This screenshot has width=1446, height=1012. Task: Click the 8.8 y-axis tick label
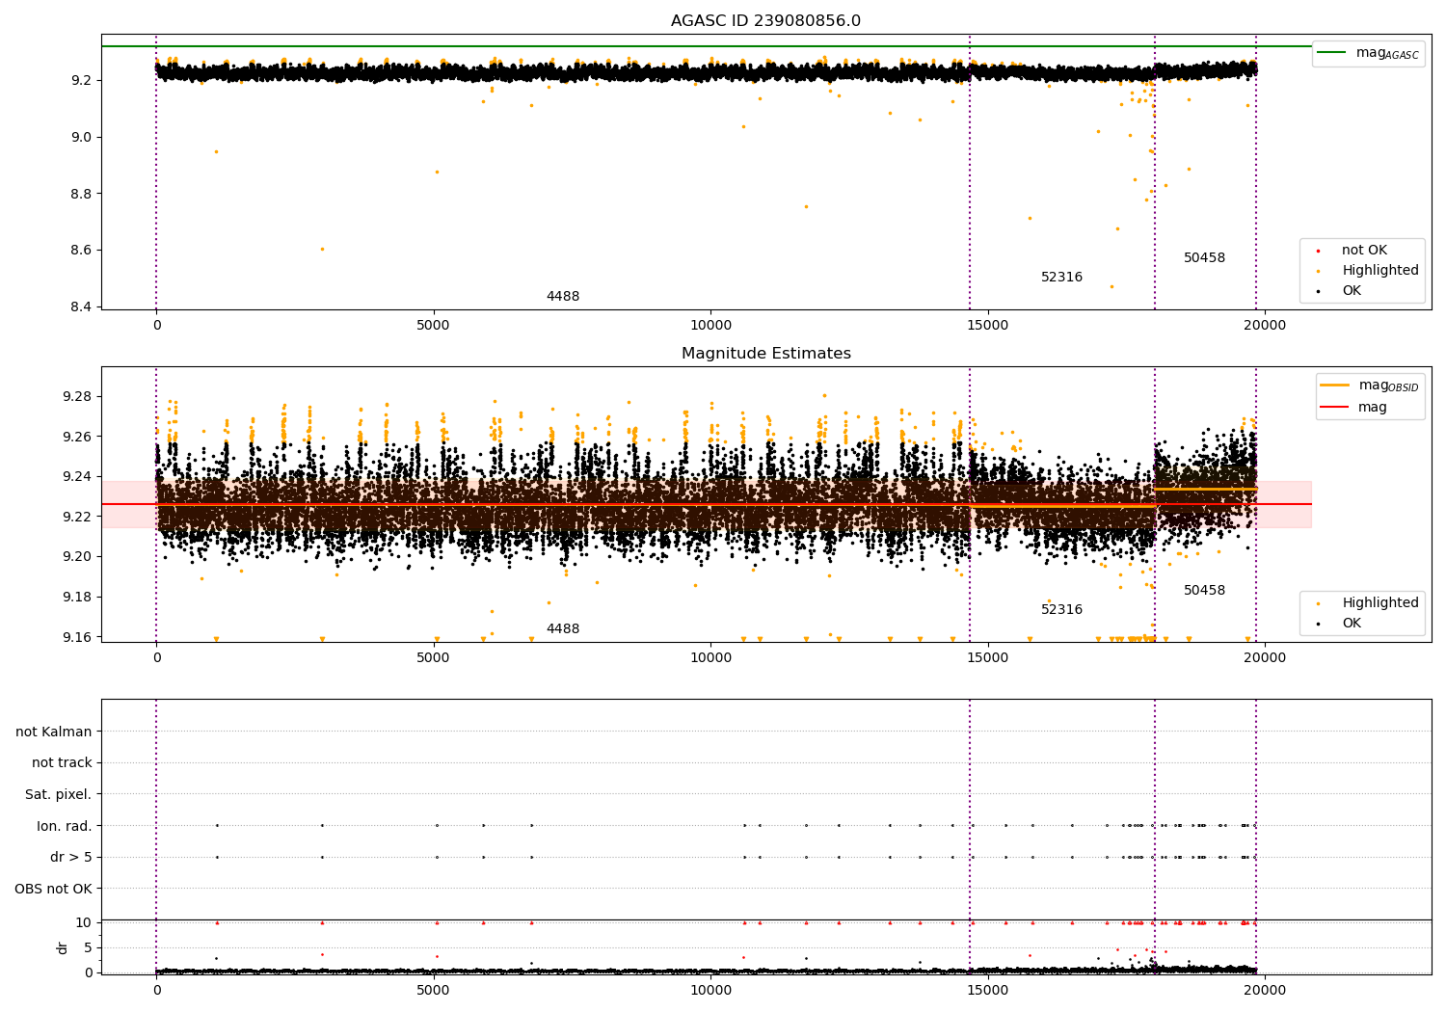click(82, 194)
